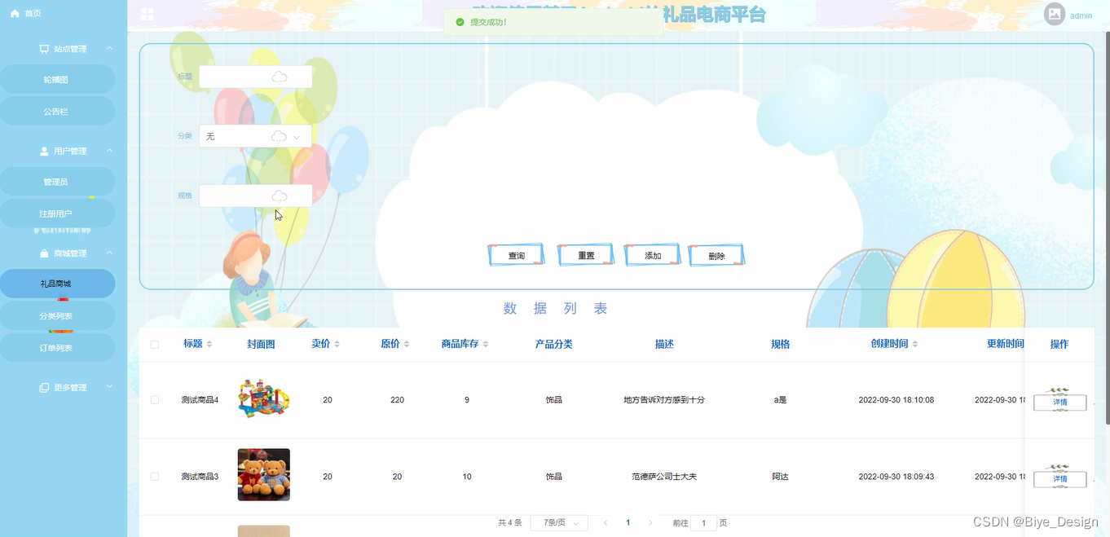Open the 测试商品3 teddy bears thumbnail
The height and width of the screenshot is (537, 1110).
263,474
